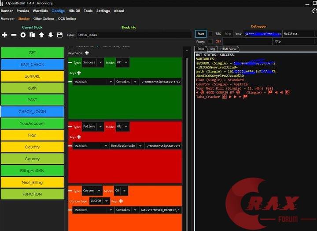
Task: Delete the DoesNotContain key row in Failure keychain
Action: tap(70, 146)
